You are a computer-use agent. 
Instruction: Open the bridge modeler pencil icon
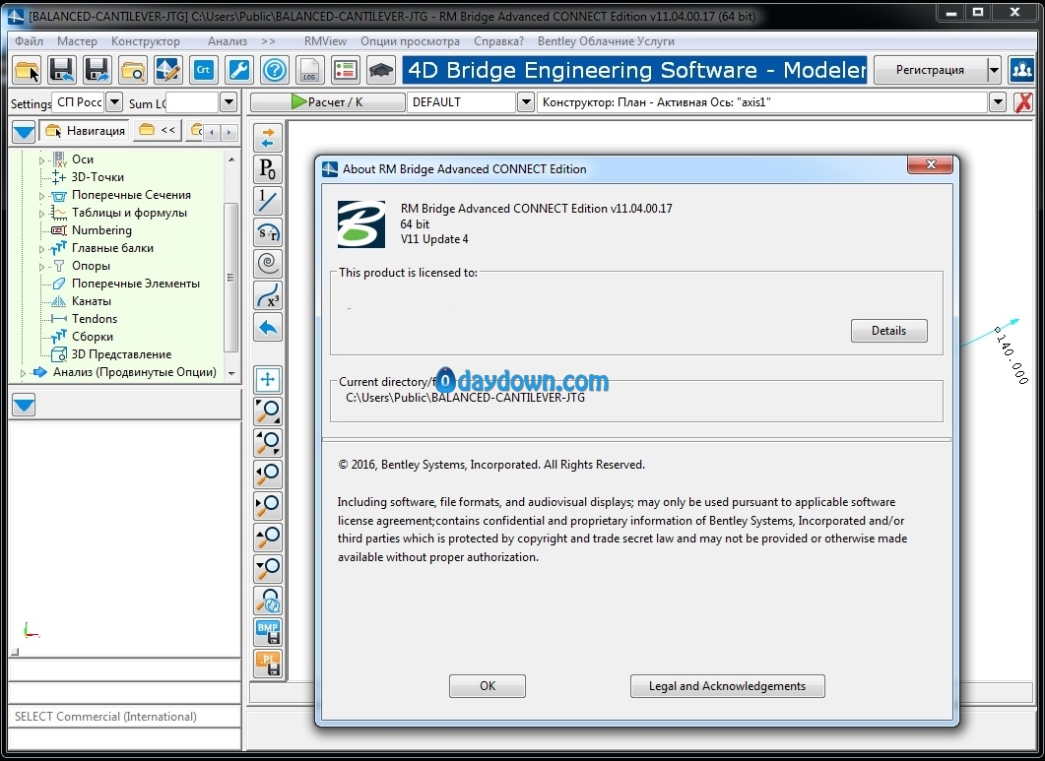[168, 70]
